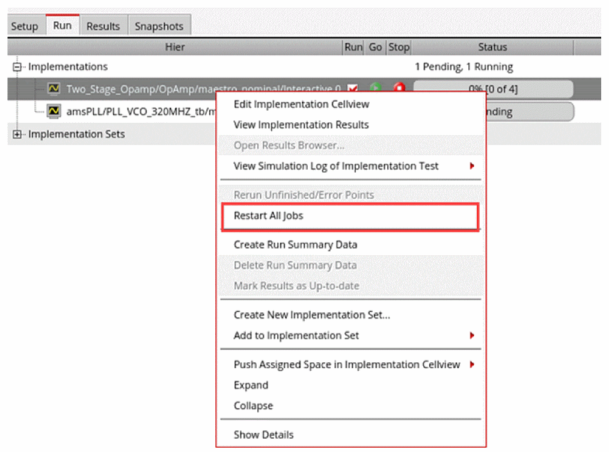609x452 pixels.
Task: Select the Implementations tree row label
Action: pyautogui.click(x=68, y=67)
